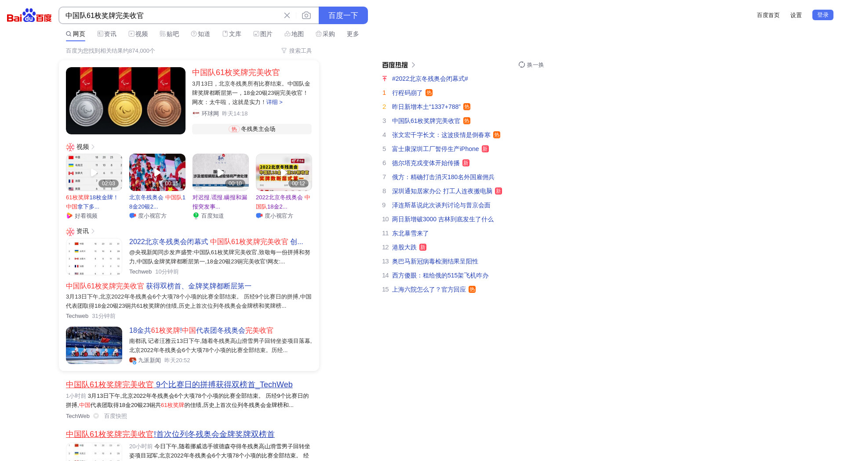Screen dimensions: 844x461
Task: Select the 网页 tab
Action: pyautogui.click(x=76, y=34)
